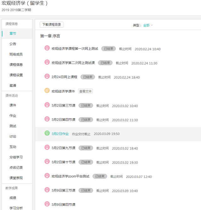Viewport: 201px width, 210px height.
Task: Go to 课程设置 in sidebar
Action: [x=16, y=75]
